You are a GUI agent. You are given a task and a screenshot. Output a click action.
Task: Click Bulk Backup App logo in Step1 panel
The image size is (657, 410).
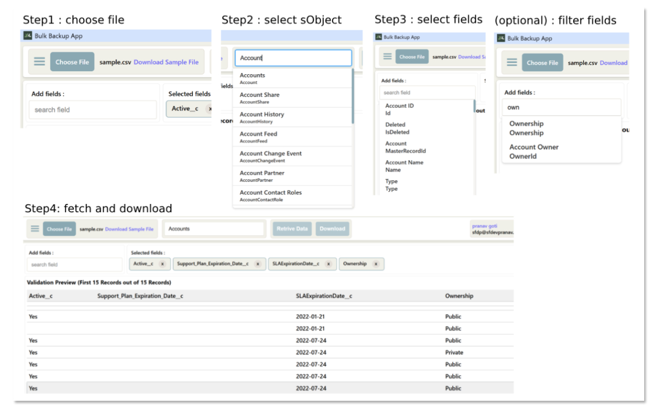pos(28,36)
